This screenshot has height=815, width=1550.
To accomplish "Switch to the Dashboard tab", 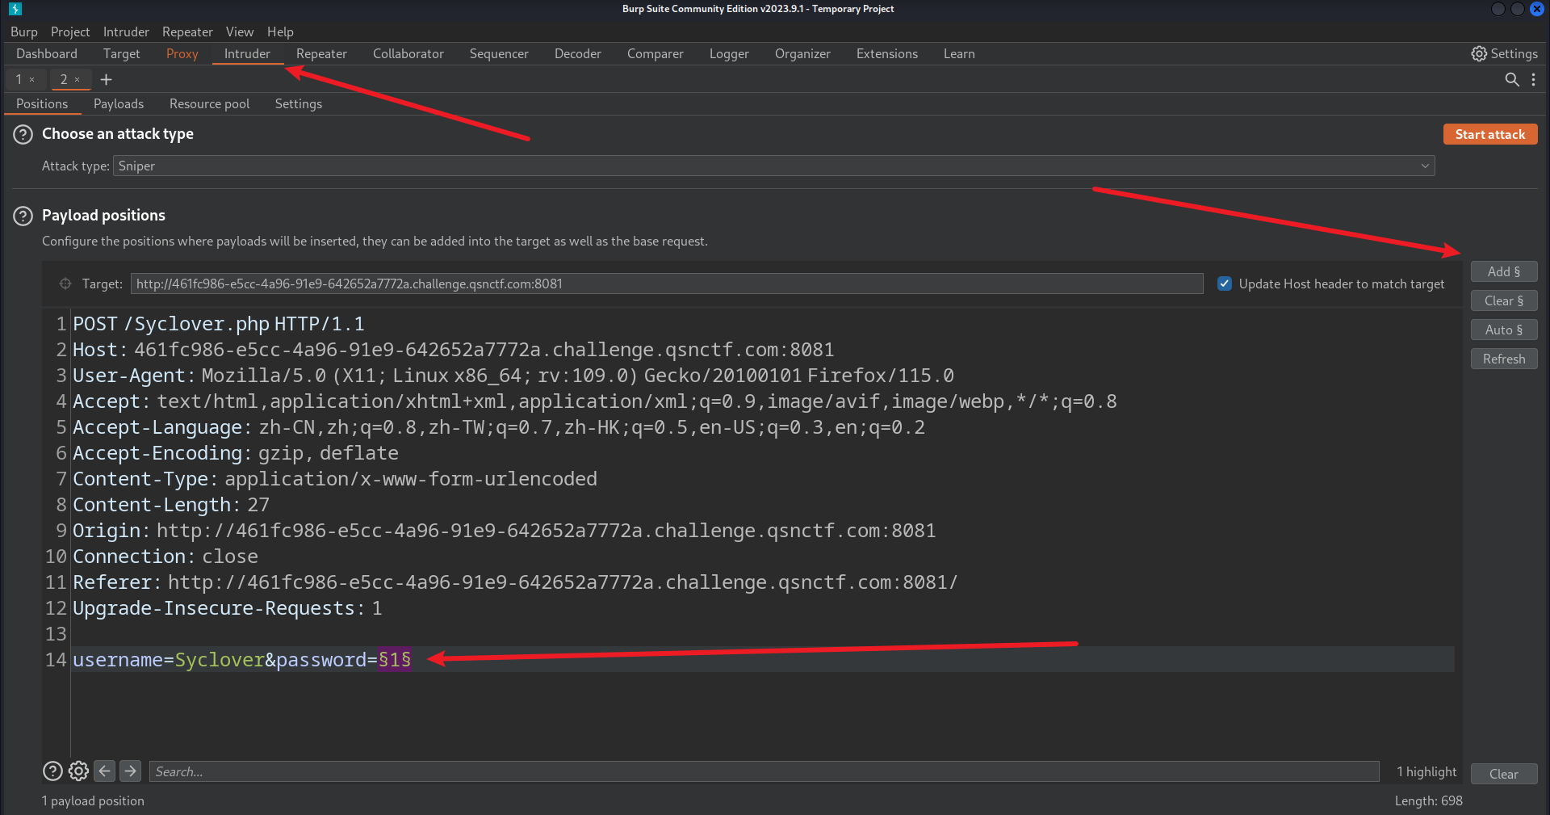I will click(47, 53).
